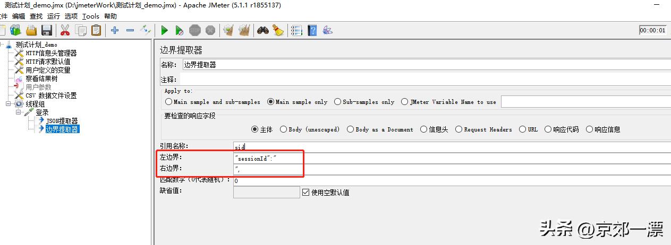The width and height of the screenshot is (671, 245).
Task: Click the Clear broom with gear icon
Action: point(228,30)
